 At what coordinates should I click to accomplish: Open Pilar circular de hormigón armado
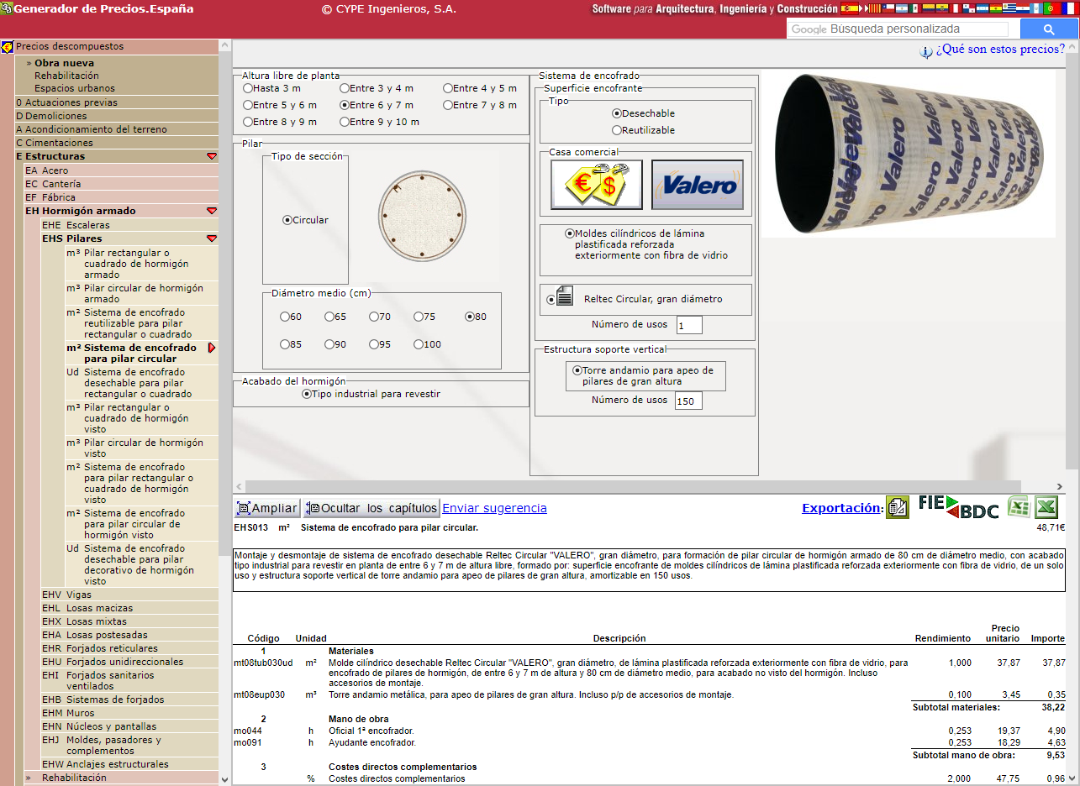pyautogui.click(x=143, y=294)
